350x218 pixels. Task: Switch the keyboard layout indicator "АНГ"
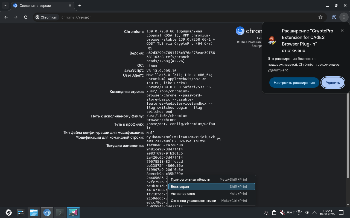(291, 213)
